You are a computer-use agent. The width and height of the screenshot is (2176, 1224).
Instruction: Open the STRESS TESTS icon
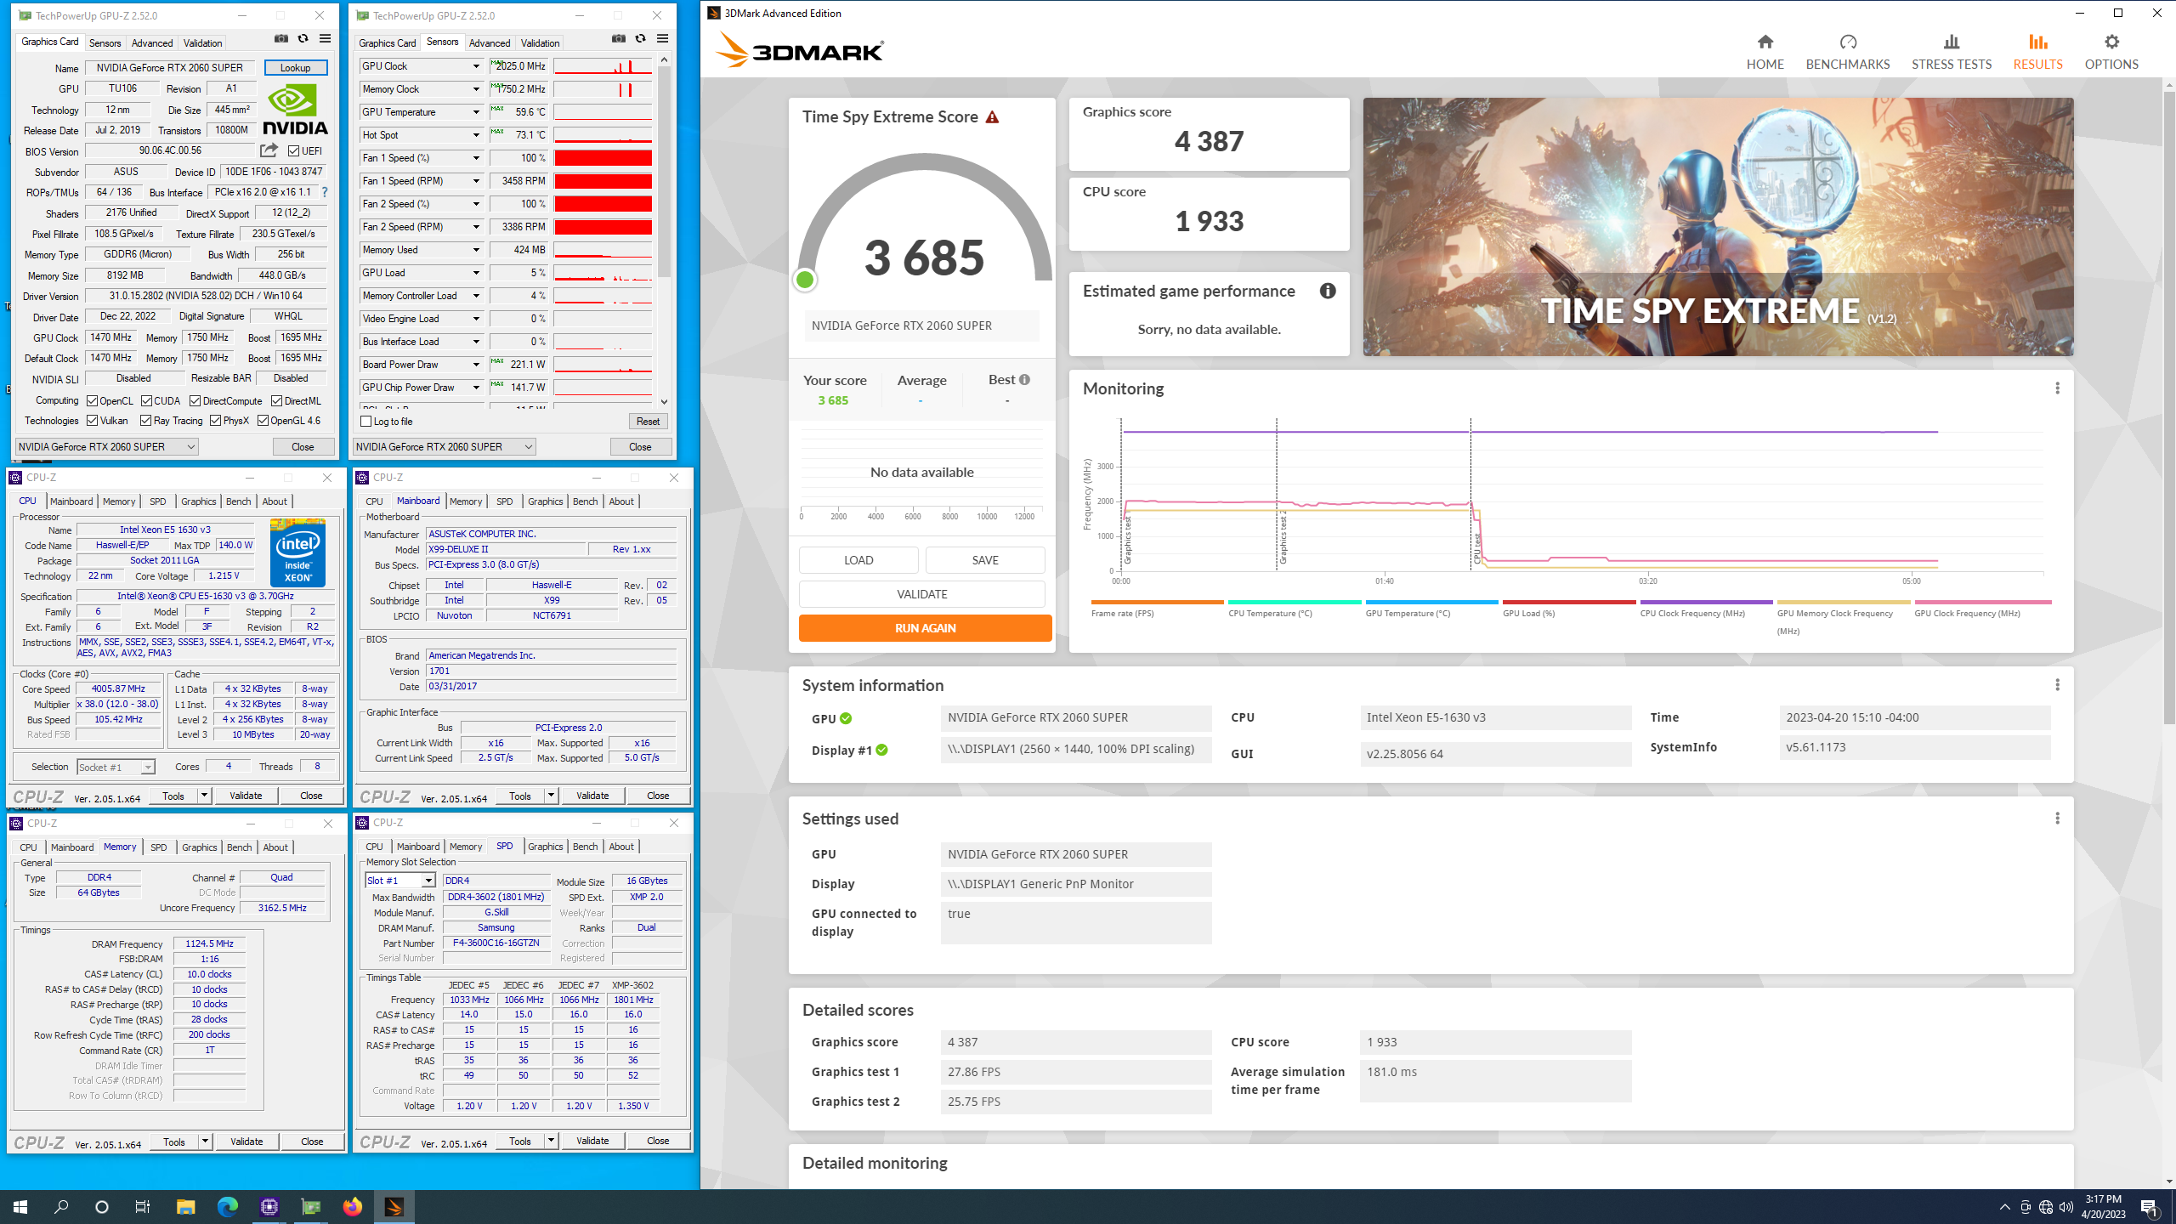coord(1952,42)
